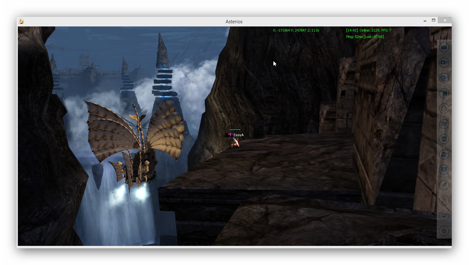The image size is (469, 265).
Task: Click the Ping status text
Action: point(365,37)
